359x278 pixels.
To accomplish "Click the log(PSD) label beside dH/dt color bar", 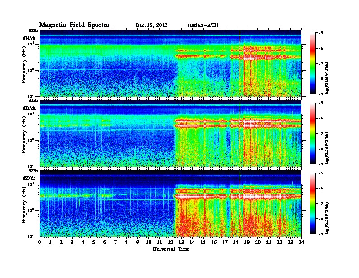I will pyautogui.click(x=327, y=78).
